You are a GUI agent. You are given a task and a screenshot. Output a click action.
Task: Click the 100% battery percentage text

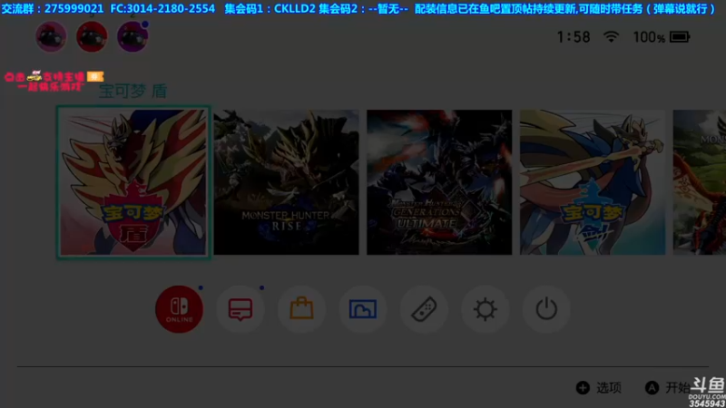(649, 37)
